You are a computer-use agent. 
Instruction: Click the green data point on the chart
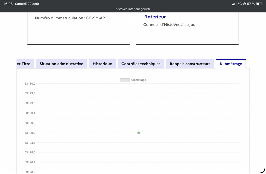139,133
